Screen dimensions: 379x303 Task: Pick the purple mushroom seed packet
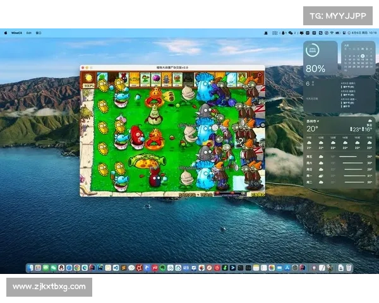pyautogui.click(x=156, y=80)
